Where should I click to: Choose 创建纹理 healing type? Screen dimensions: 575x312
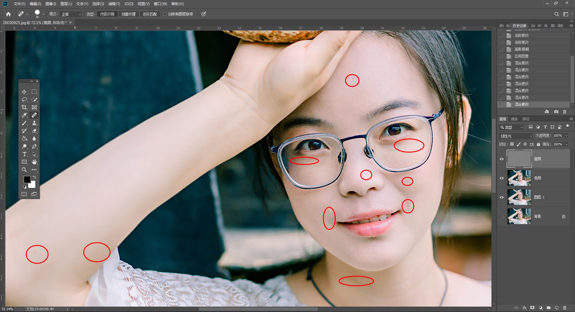[128, 14]
